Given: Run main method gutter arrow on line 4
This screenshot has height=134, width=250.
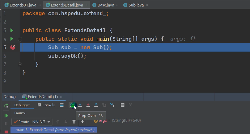Looking at the screenshot, I should click(x=12, y=39).
